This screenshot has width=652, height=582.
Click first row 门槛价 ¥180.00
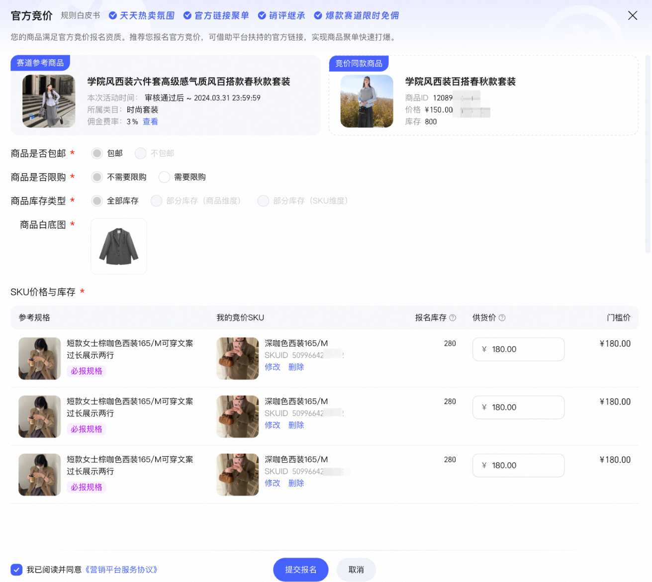click(x=615, y=344)
